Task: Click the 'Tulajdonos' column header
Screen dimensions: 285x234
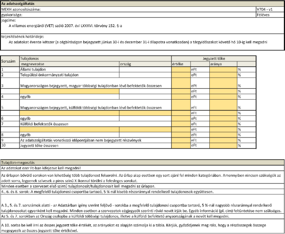Action: click(29, 59)
